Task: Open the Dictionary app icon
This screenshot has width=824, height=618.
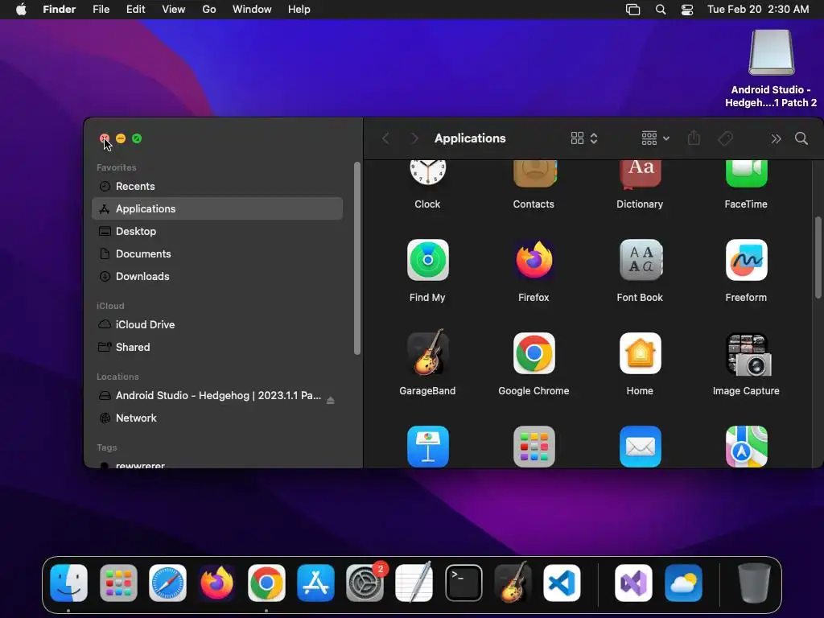Action: (x=640, y=174)
